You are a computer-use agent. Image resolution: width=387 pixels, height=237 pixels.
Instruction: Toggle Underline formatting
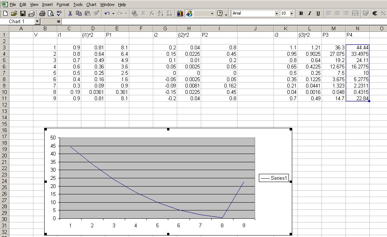click(318, 13)
